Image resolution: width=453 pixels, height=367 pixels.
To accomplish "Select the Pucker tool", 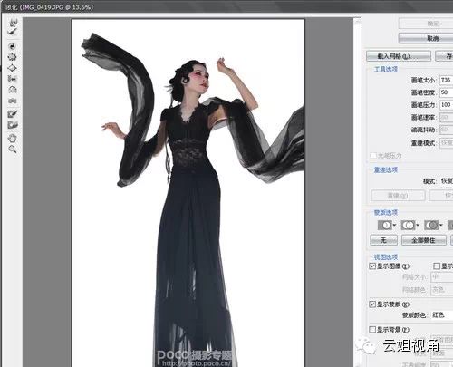I will click(x=13, y=57).
